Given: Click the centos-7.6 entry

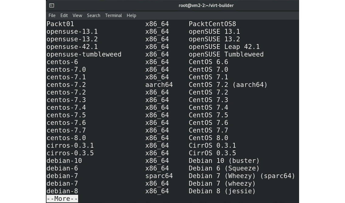Looking at the screenshot, I should point(66,122).
